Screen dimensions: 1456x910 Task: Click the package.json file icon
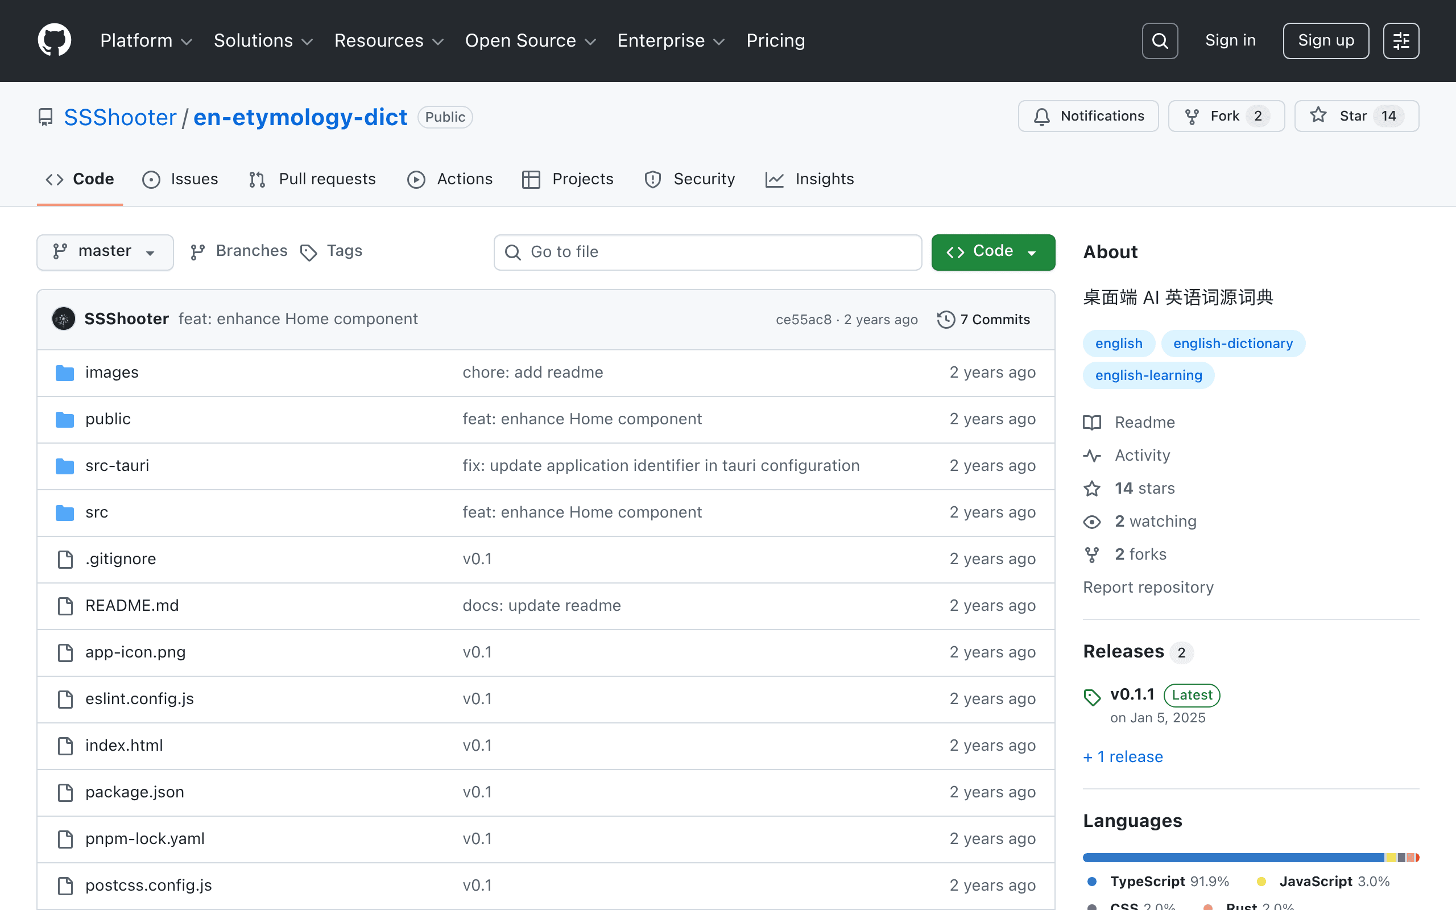pos(65,793)
